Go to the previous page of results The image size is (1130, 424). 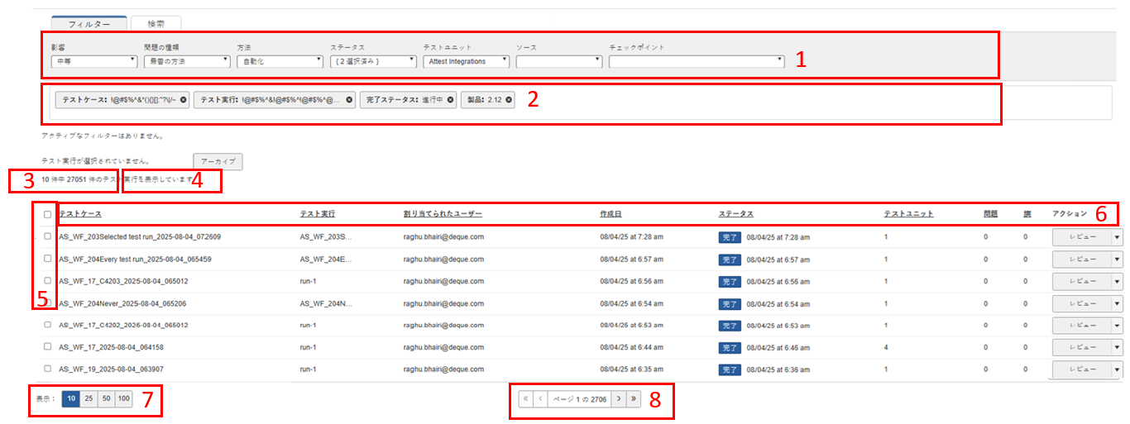(x=541, y=399)
